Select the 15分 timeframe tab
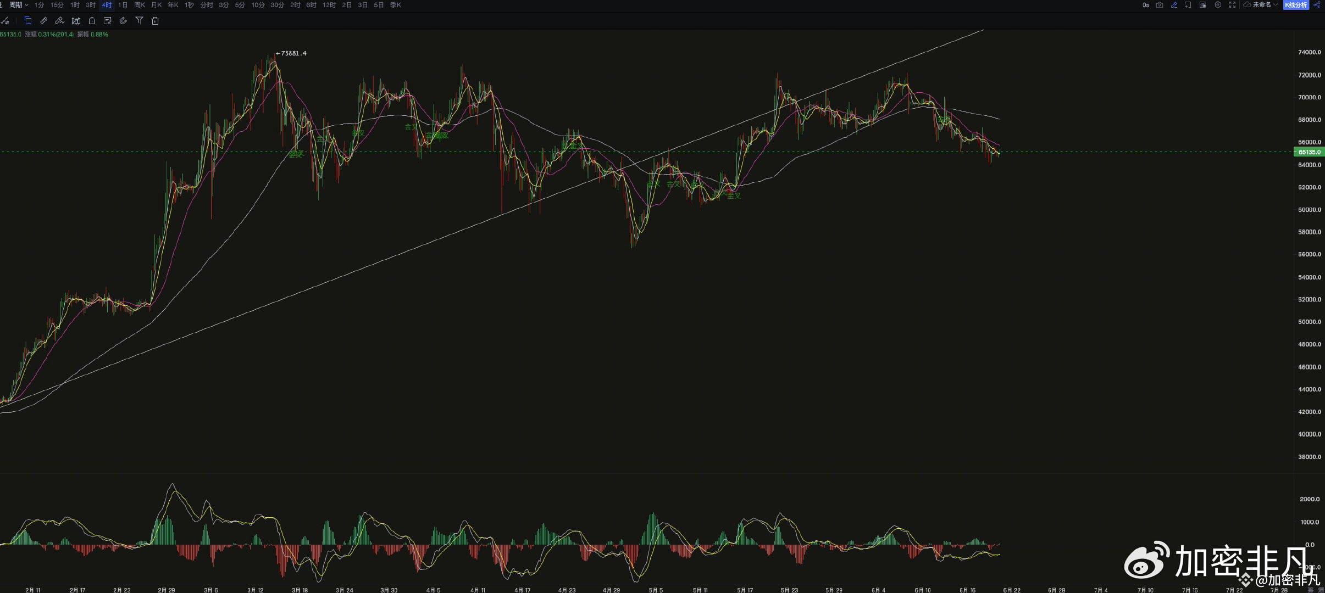Viewport: 1325px width, 593px height. (57, 5)
